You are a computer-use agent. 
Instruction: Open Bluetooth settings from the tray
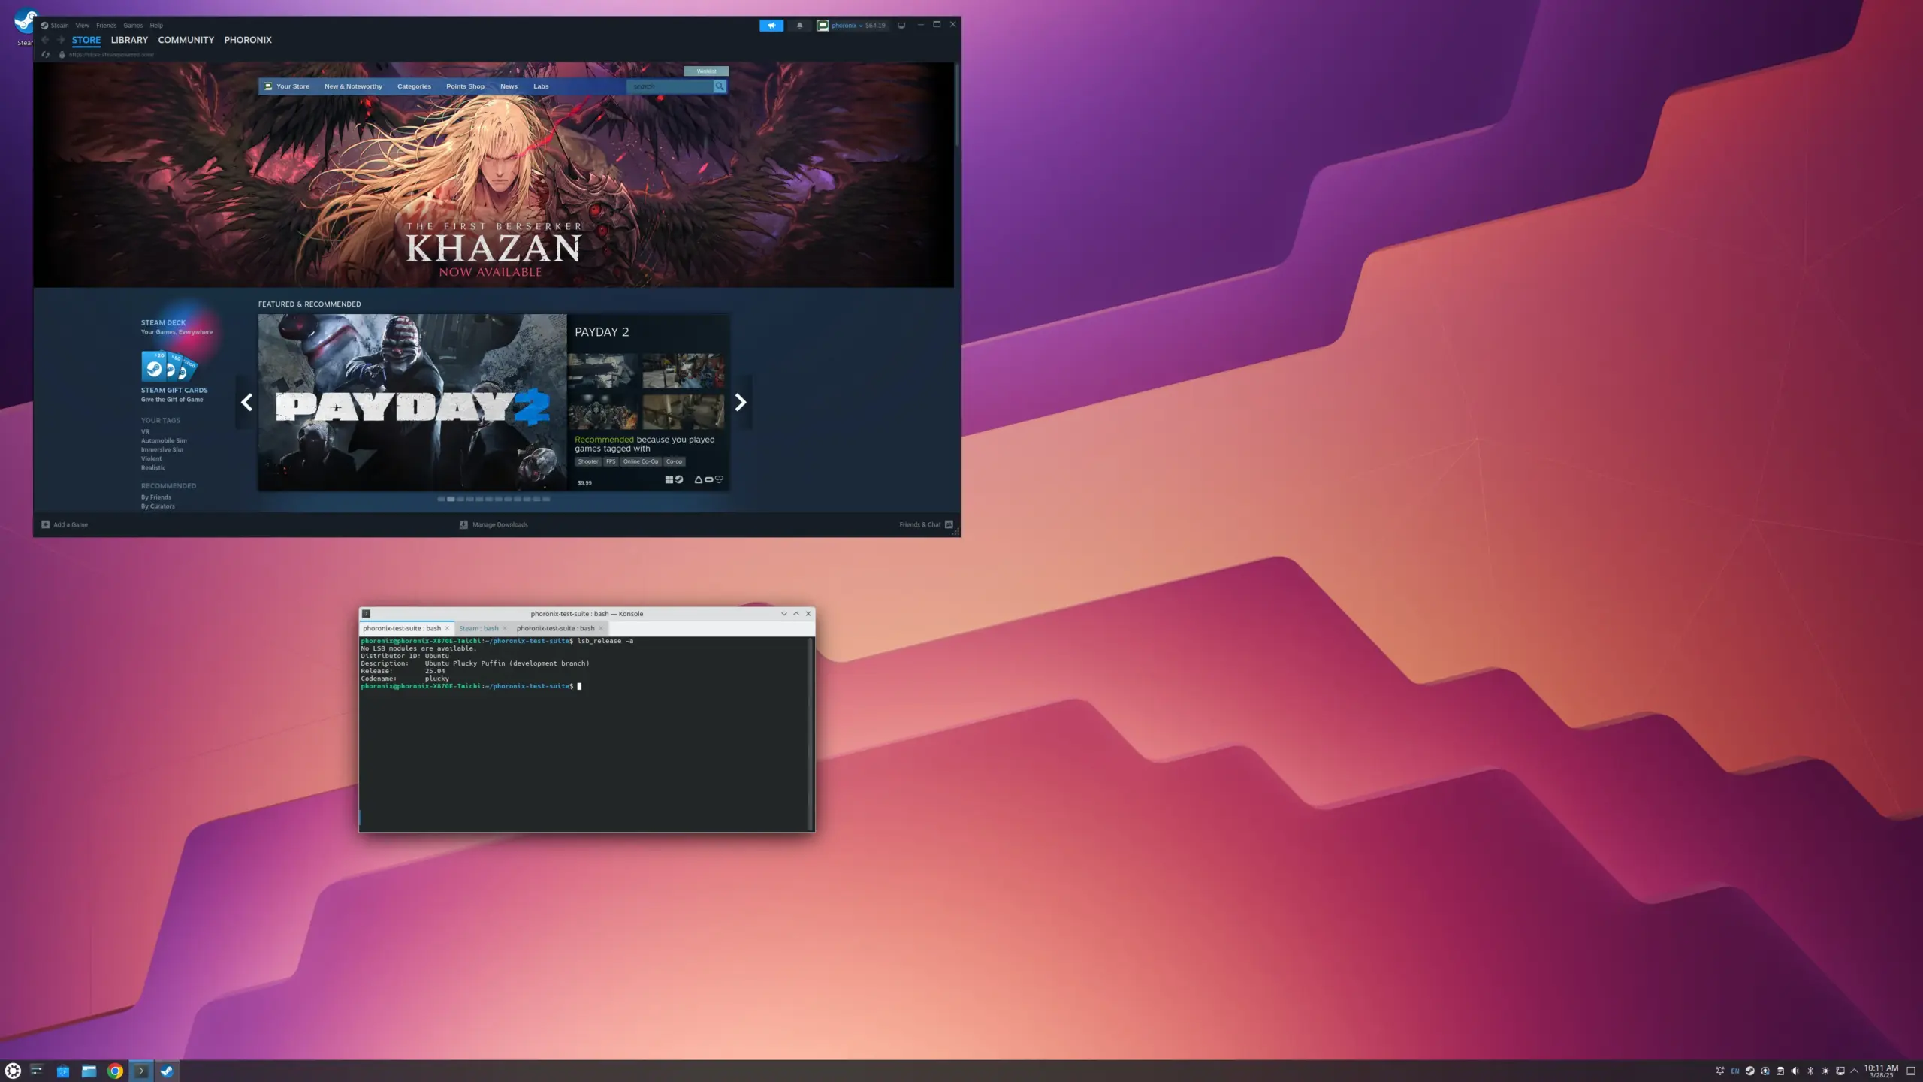pos(1810,1071)
